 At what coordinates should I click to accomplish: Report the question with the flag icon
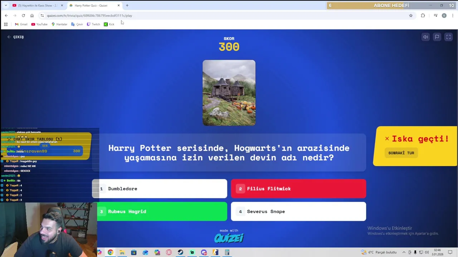pyautogui.click(x=437, y=37)
